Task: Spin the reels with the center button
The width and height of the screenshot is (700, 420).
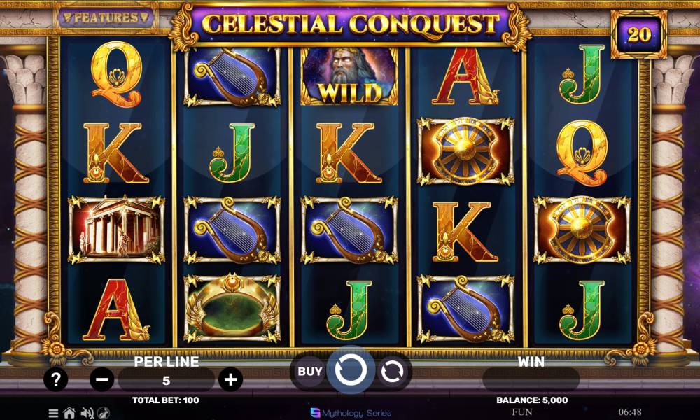Action: pos(351,370)
